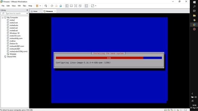The image size is (198, 111).
Task: Close the Library panel
Action: (x=27, y=10)
